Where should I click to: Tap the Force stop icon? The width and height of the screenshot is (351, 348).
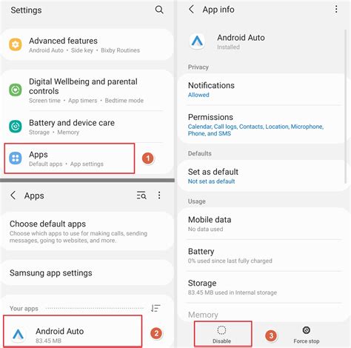pyautogui.click(x=307, y=330)
